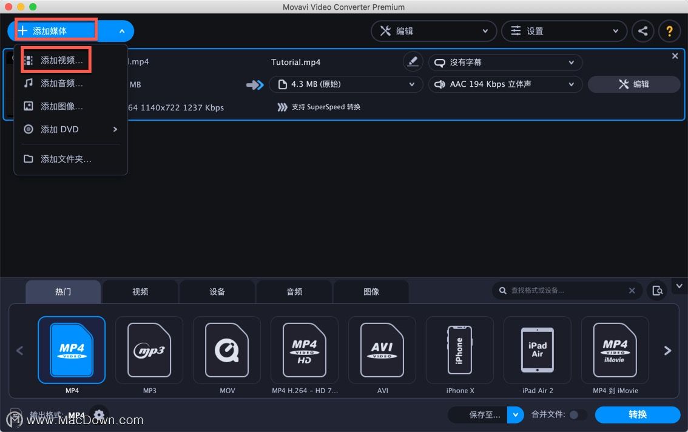This screenshot has height=432, width=688.
Task: Click the 保存至 button
Action: (x=478, y=414)
